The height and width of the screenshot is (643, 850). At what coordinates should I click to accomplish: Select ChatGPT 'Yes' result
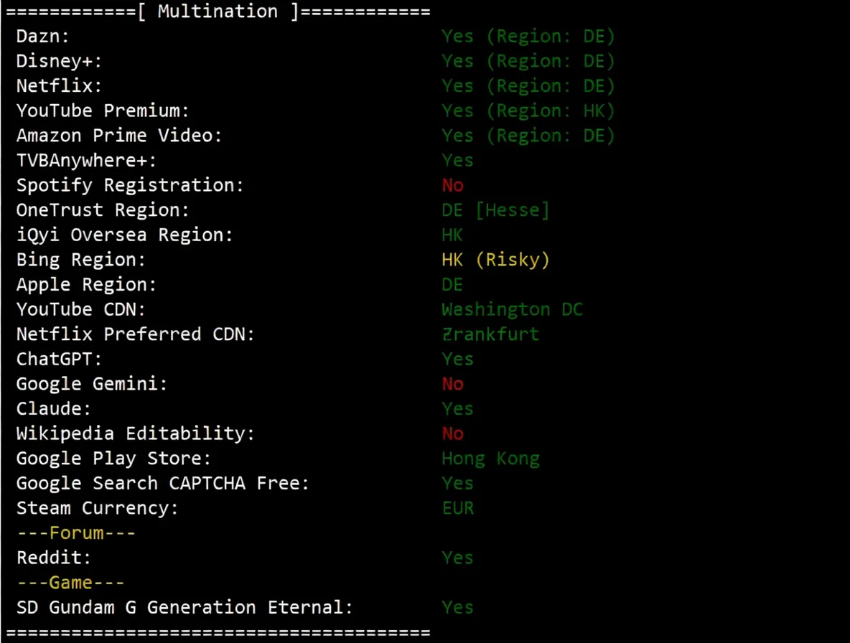[457, 359]
